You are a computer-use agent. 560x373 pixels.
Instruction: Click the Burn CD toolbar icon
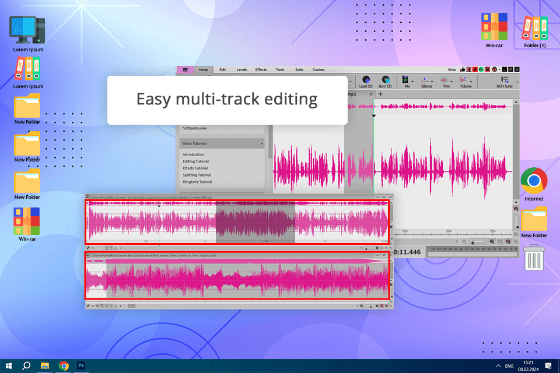point(386,80)
